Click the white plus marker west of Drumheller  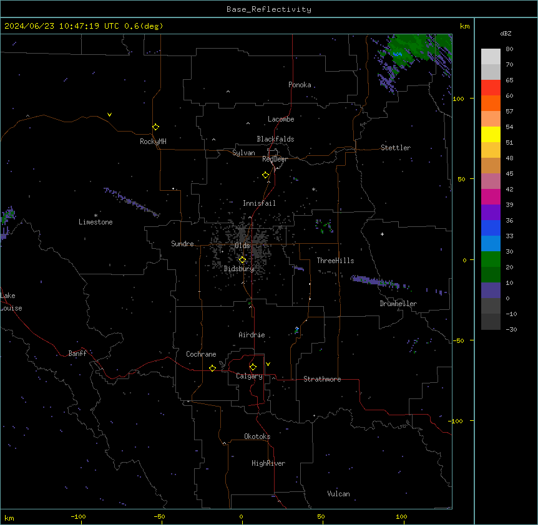pyautogui.click(x=382, y=234)
